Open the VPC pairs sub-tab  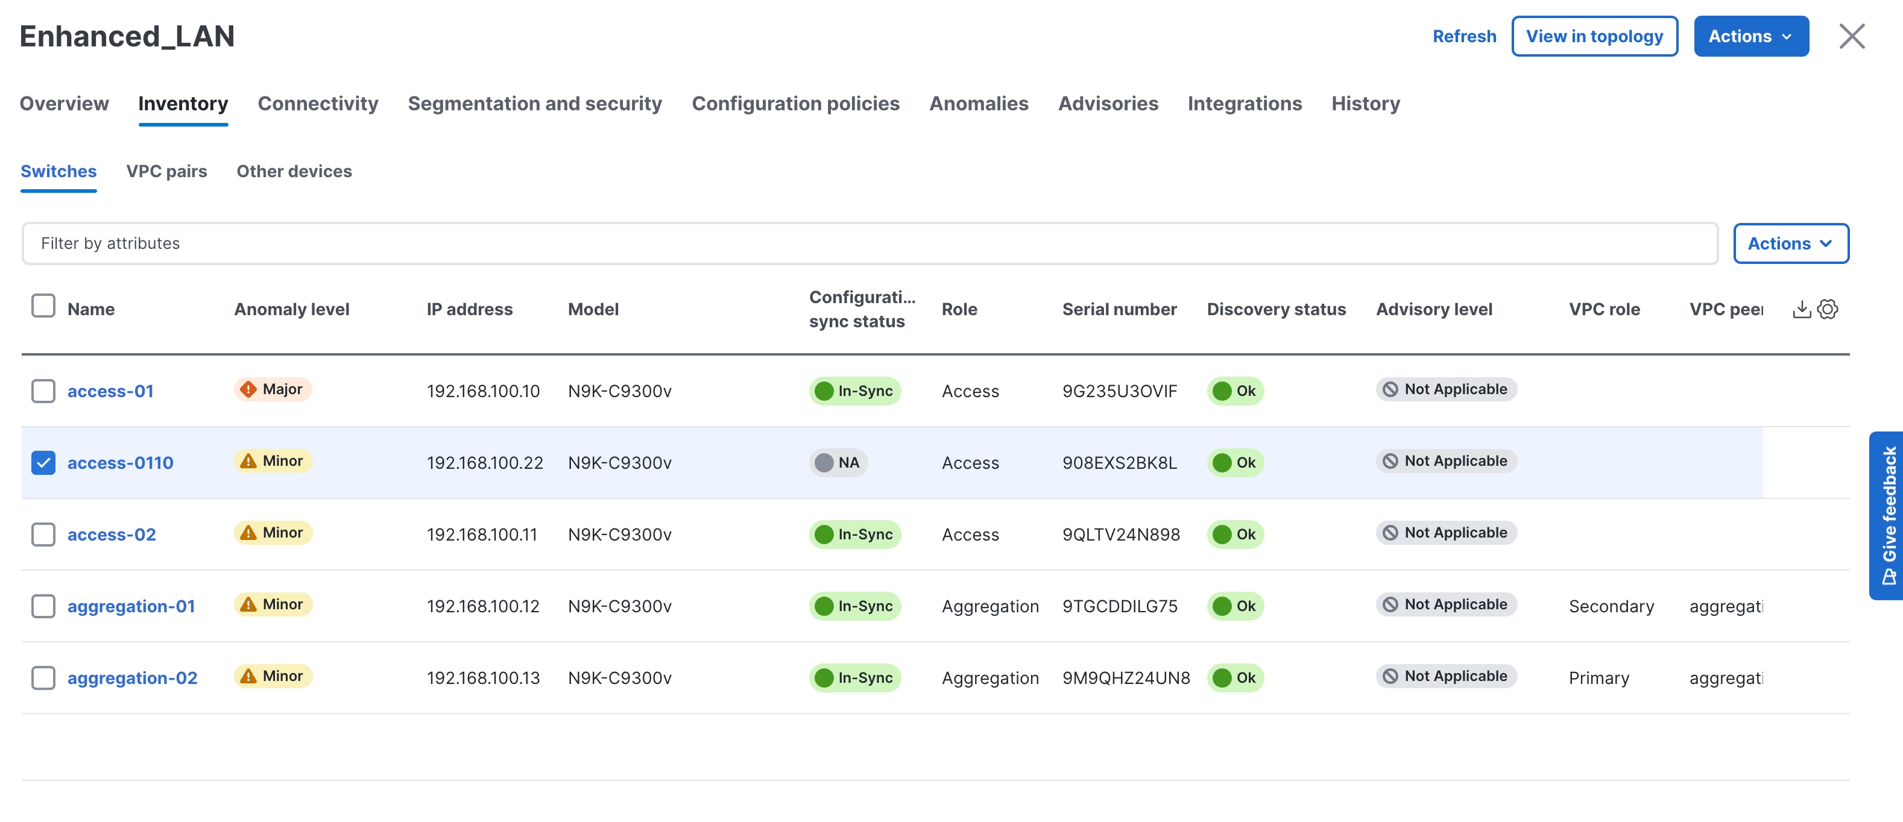coord(166,171)
